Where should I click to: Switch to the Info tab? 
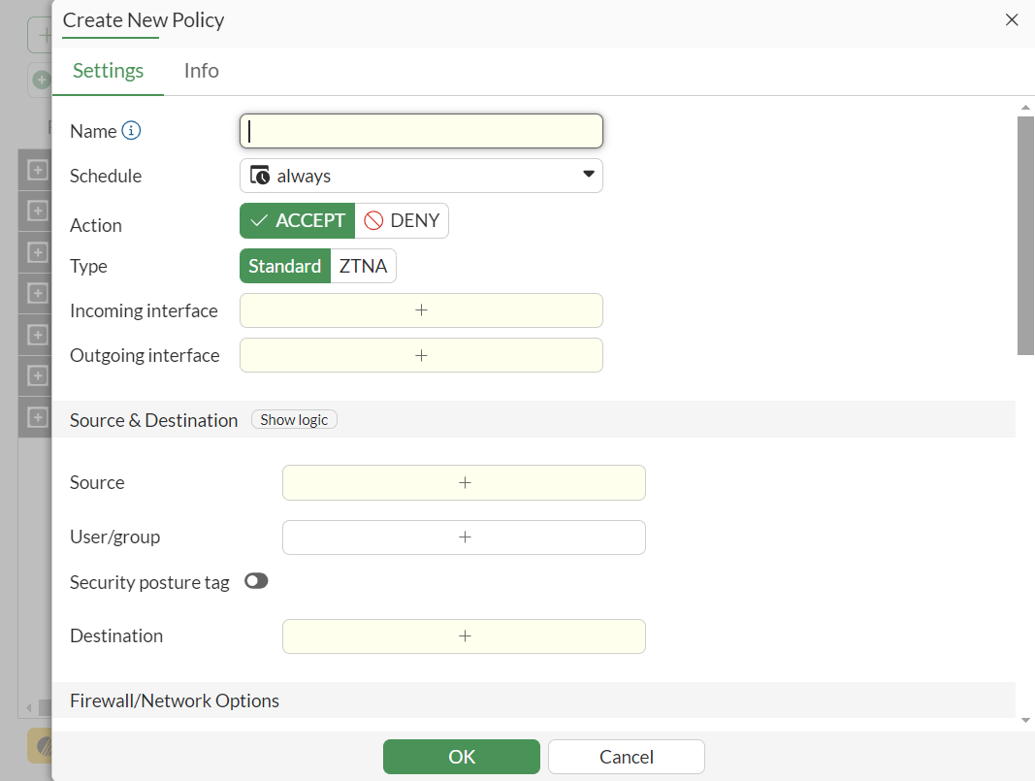201,71
